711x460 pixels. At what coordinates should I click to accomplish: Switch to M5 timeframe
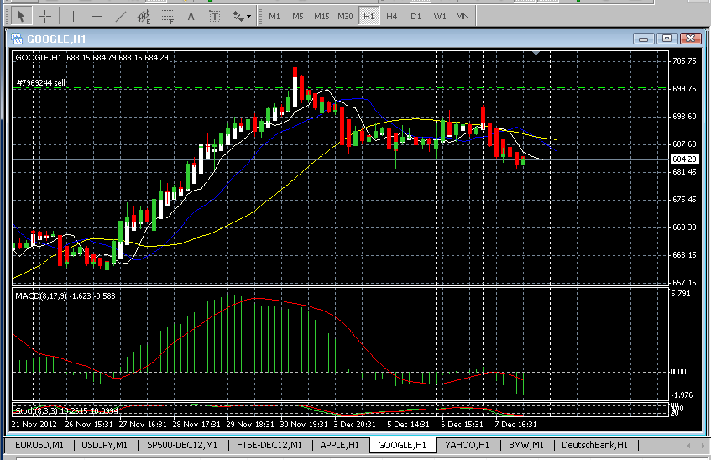tap(298, 16)
